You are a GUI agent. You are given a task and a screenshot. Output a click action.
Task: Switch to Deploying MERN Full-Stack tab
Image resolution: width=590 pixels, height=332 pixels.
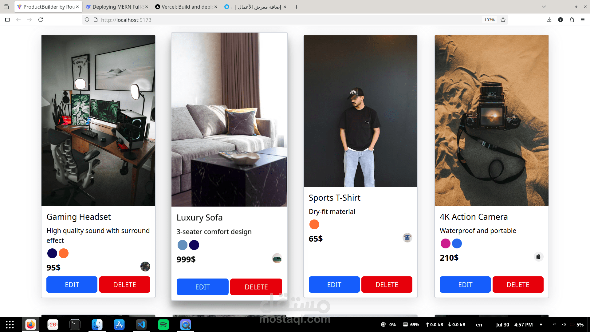click(x=117, y=7)
